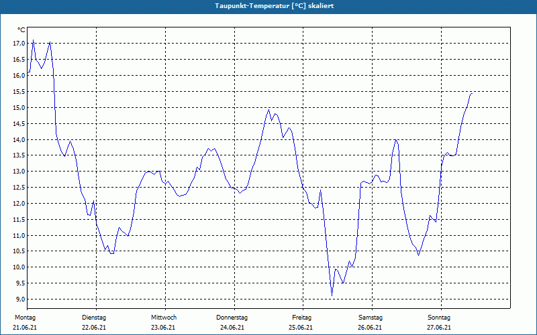Screen dimensions: 537x335
Task: Select the 14,0 y-axis value
Action: (x=19, y=139)
